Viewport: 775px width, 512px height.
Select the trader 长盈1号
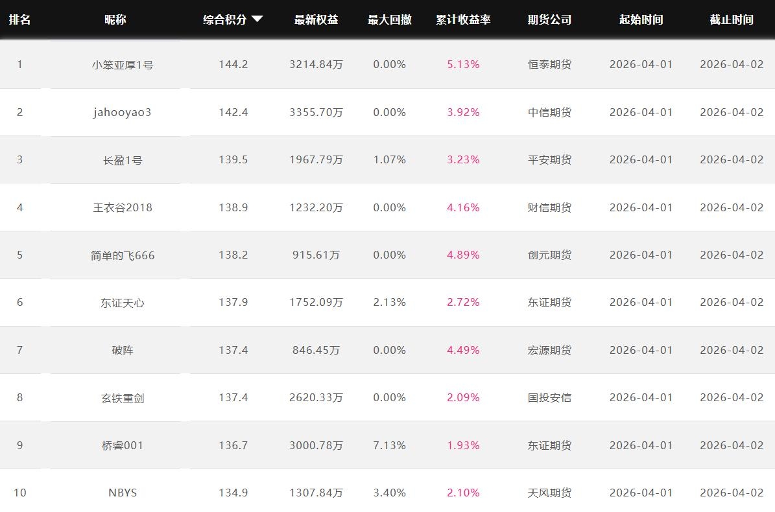(122, 160)
